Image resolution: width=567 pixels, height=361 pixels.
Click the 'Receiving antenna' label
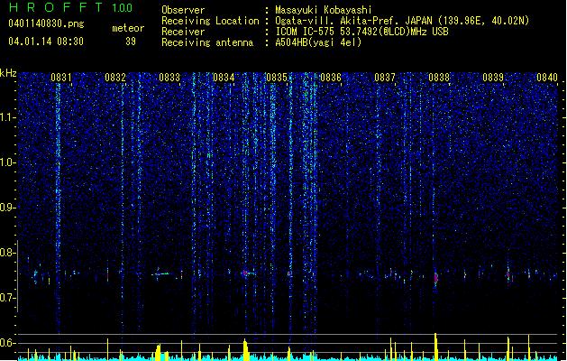207,42
